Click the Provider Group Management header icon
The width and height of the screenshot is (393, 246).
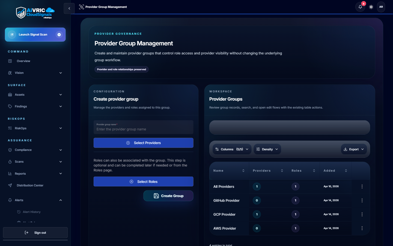[x=81, y=7]
